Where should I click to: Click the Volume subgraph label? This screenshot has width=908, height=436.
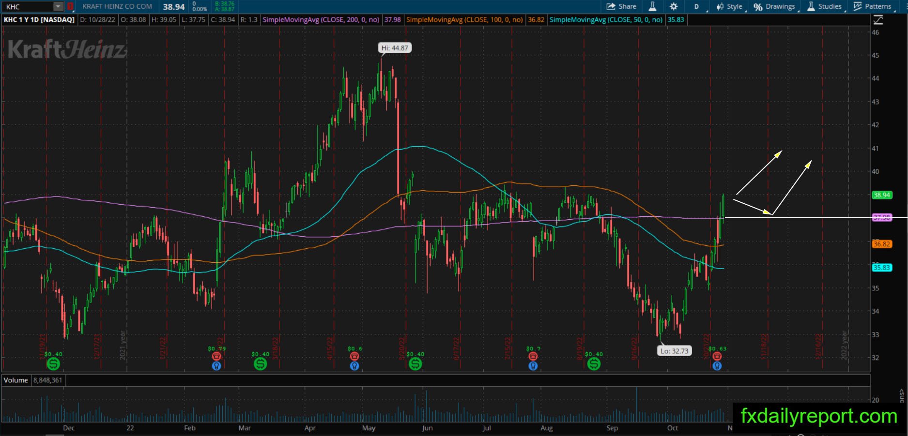coord(16,380)
